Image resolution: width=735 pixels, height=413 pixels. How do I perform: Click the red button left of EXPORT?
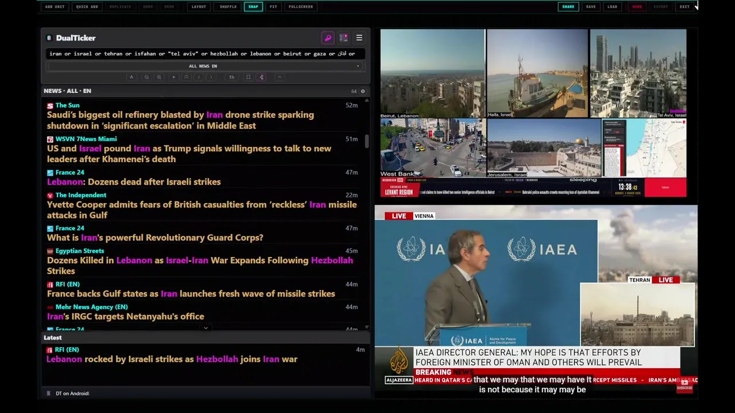(x=637, y=6)
